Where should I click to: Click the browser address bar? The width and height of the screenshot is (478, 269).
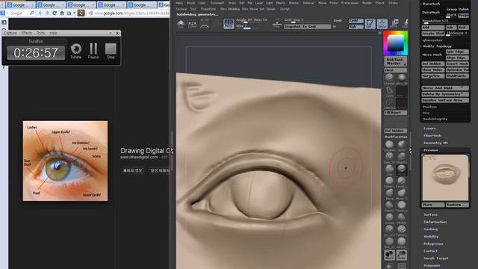coord(128,13)
